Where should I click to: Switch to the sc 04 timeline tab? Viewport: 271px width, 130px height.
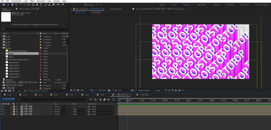[56, 95]
